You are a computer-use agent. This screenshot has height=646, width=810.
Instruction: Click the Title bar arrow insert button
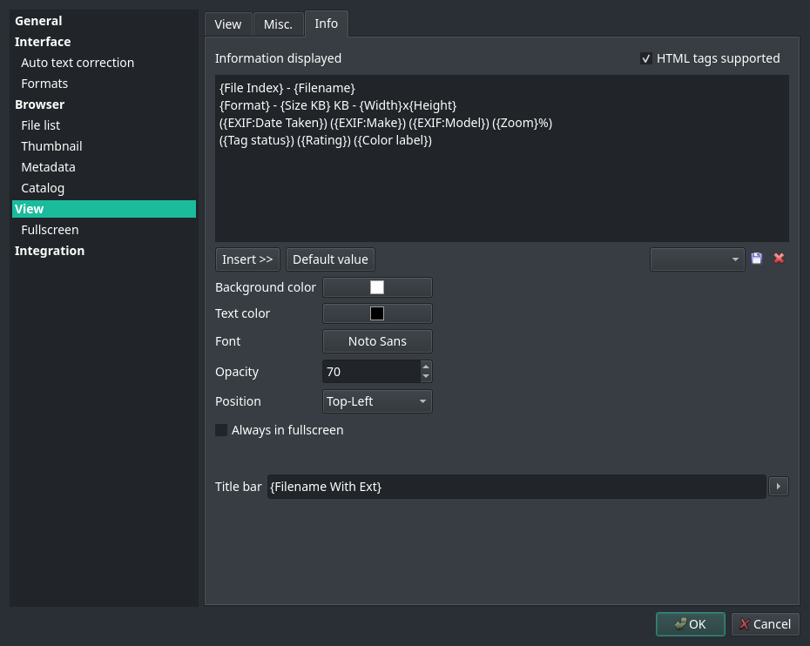[779, 487]
